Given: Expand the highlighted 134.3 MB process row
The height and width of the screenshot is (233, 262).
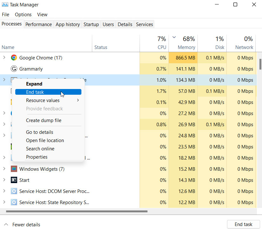Looking at the screenshot, I should click(x=4, y=80).
